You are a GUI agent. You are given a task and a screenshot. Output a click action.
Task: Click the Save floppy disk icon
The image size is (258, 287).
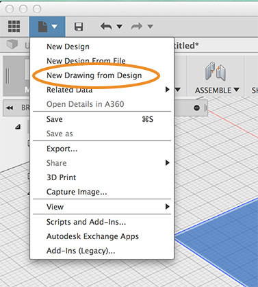point(79,27)
